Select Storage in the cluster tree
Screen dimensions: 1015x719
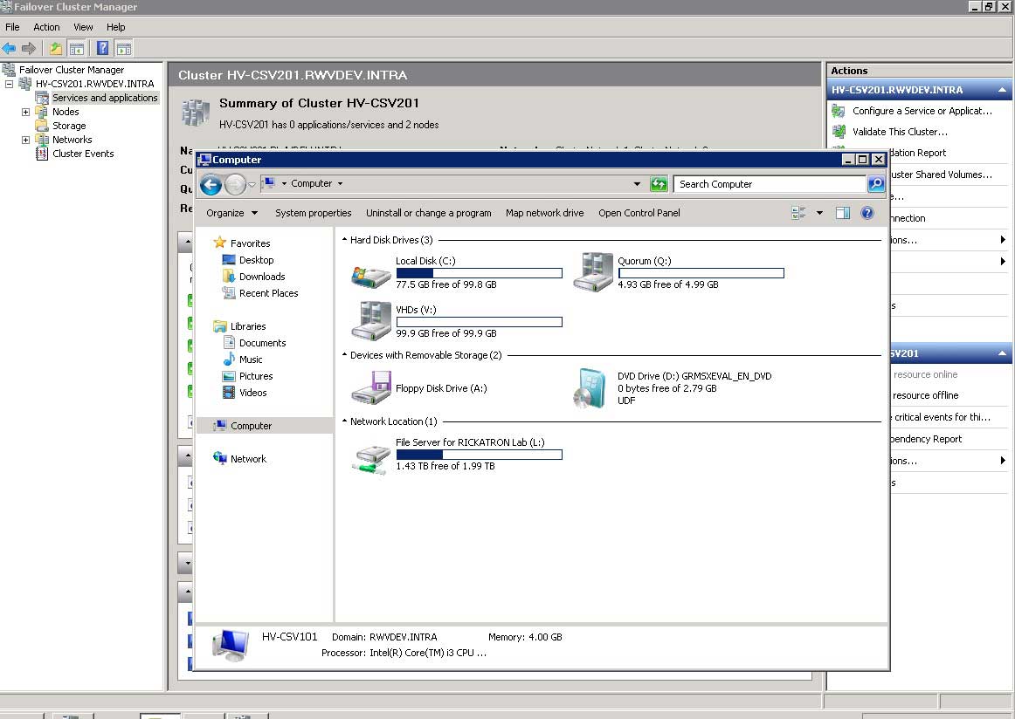[69, 126]
